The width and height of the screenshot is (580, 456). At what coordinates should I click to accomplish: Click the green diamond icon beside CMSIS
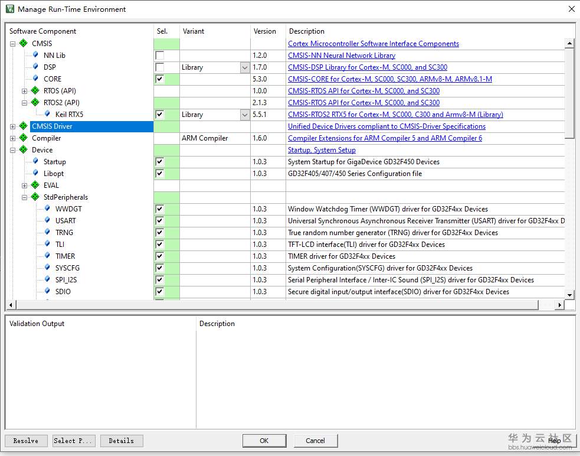[x=23, y=43]
